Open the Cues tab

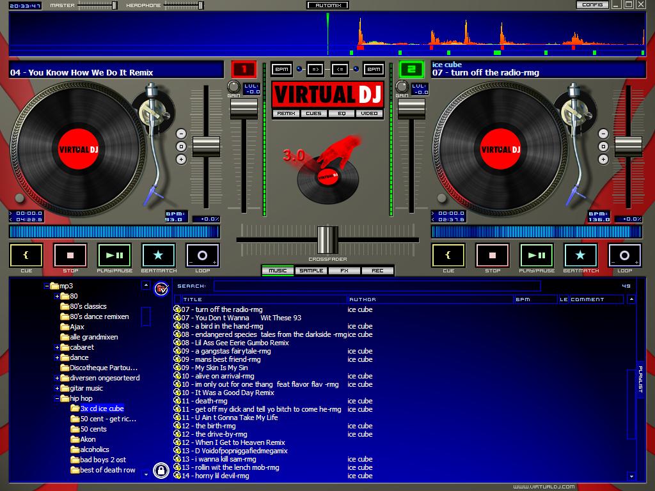pyautogui.click(x=313, y=114)
